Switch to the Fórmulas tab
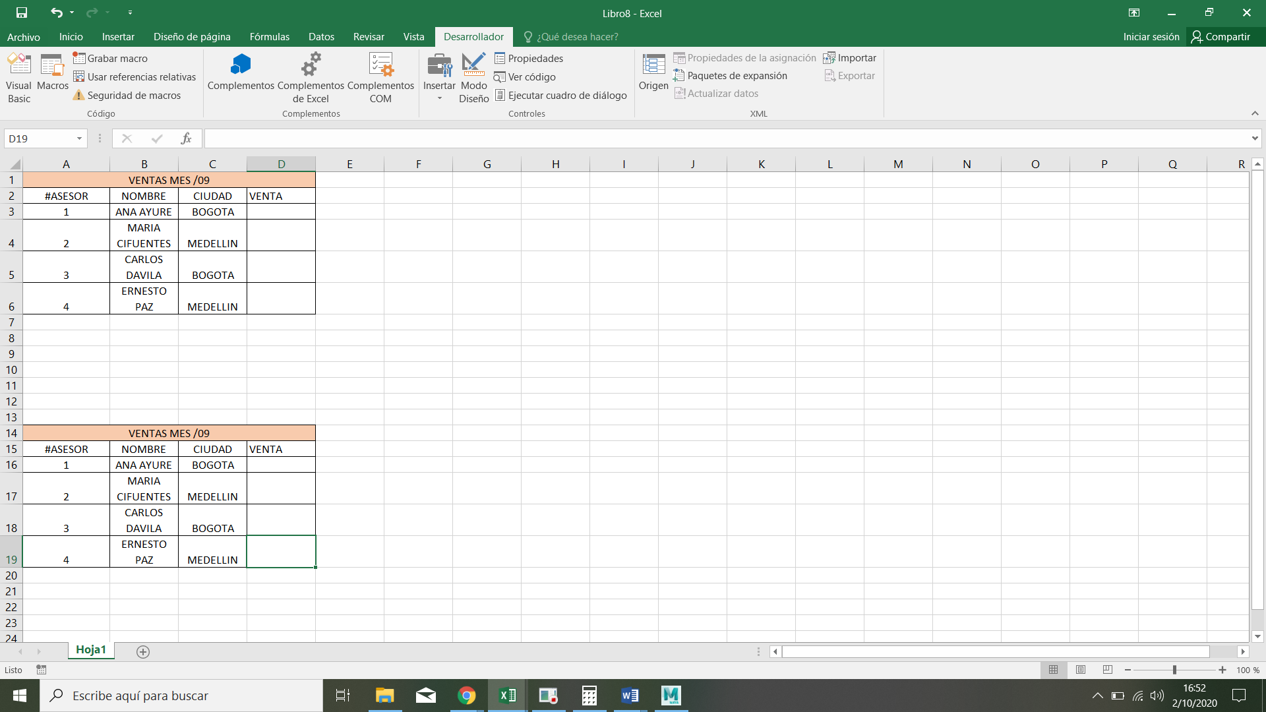The width and height of the screenshot is (1266, 712). pyautogui.click(x=269, y=36)
